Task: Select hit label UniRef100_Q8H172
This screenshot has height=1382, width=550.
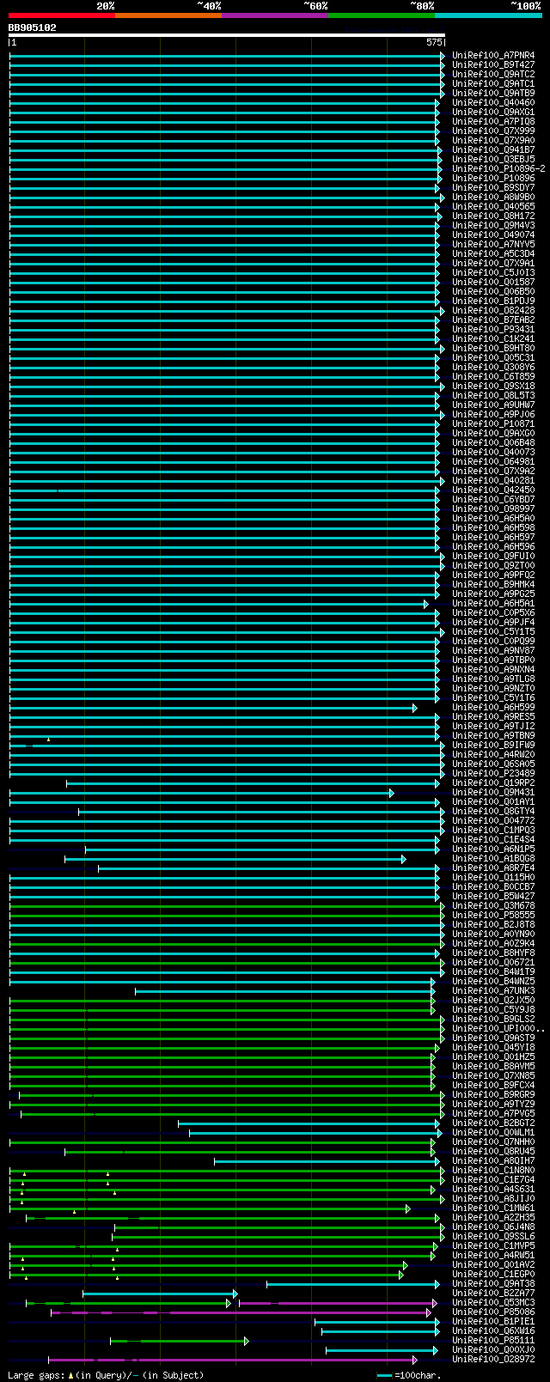Action: (x=493, y=216)
